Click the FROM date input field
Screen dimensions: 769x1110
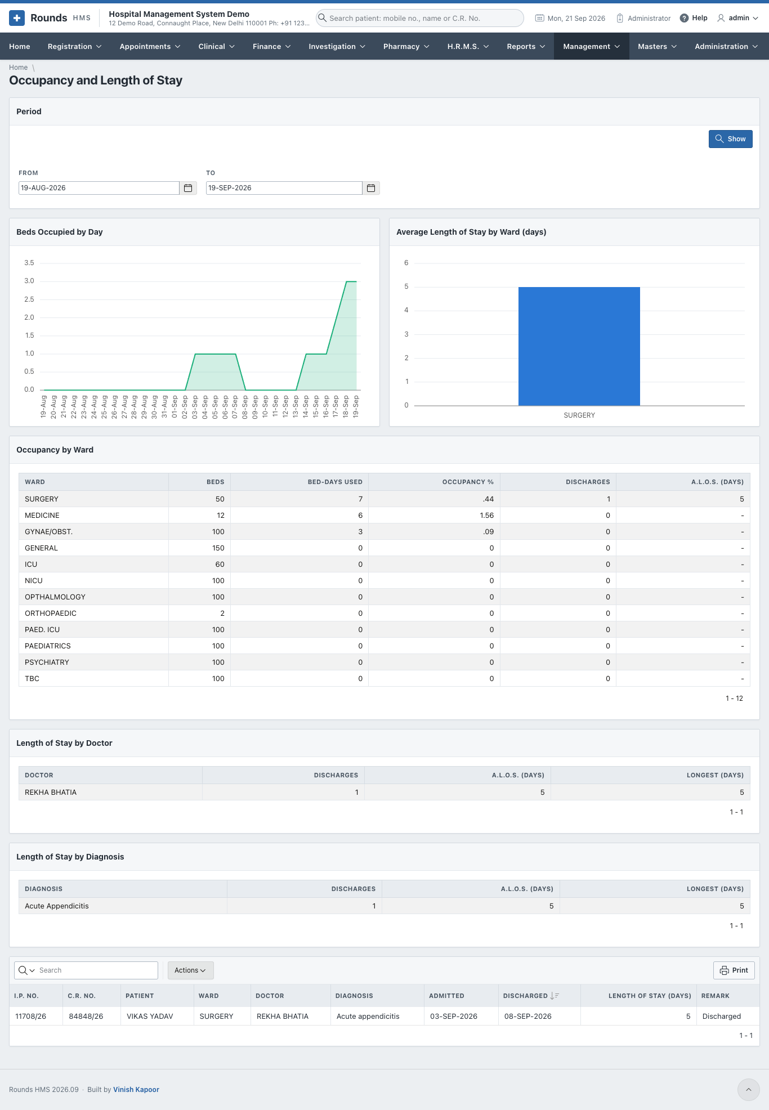(x=99, y=188)
